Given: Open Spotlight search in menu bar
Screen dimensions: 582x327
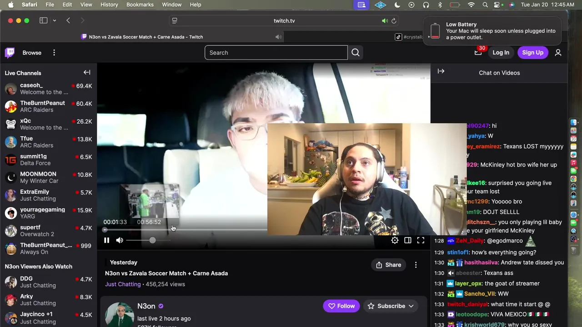Looking at the screenshot, I should [x=485, y=5].
